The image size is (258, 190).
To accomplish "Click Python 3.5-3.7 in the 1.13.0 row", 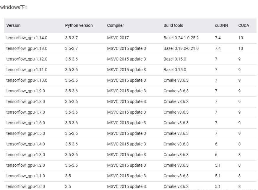I will 71,49.
